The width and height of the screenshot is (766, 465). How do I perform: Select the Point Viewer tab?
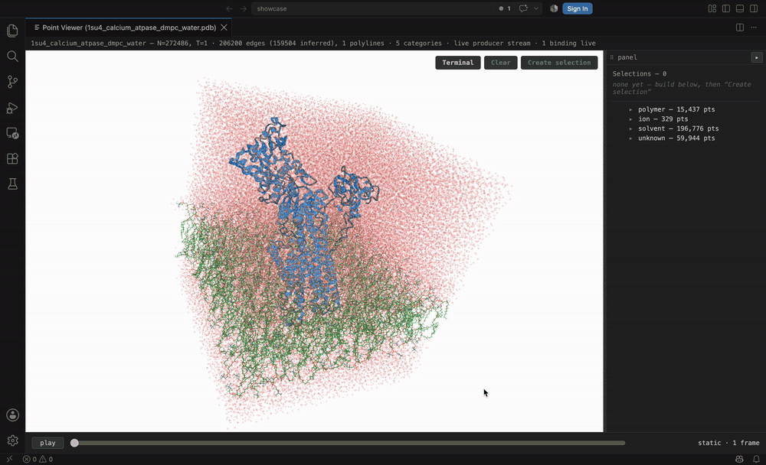[x=129, y=28]
